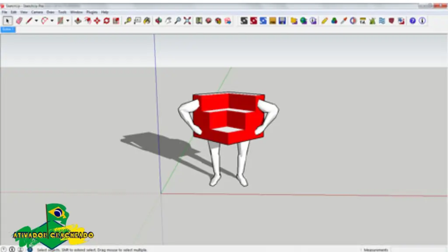This screenshot has width=448, height=252.
Task: Click the status bar info circle icon
Action: coord(12,249)
